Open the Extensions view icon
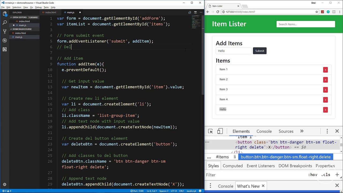The image size is (343, 193). click(x=5, y=49)
